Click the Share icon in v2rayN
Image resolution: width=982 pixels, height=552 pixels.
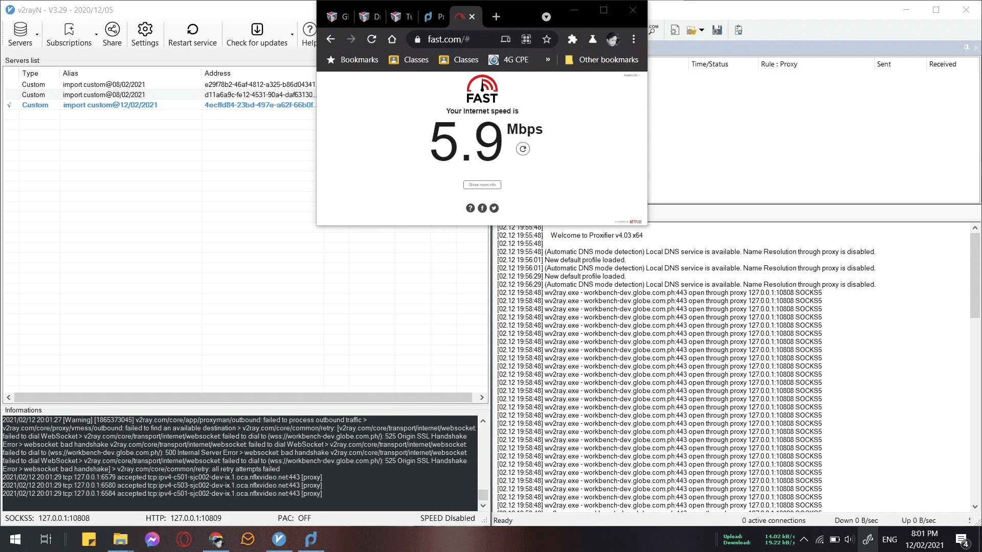click(x=112, y=34)
